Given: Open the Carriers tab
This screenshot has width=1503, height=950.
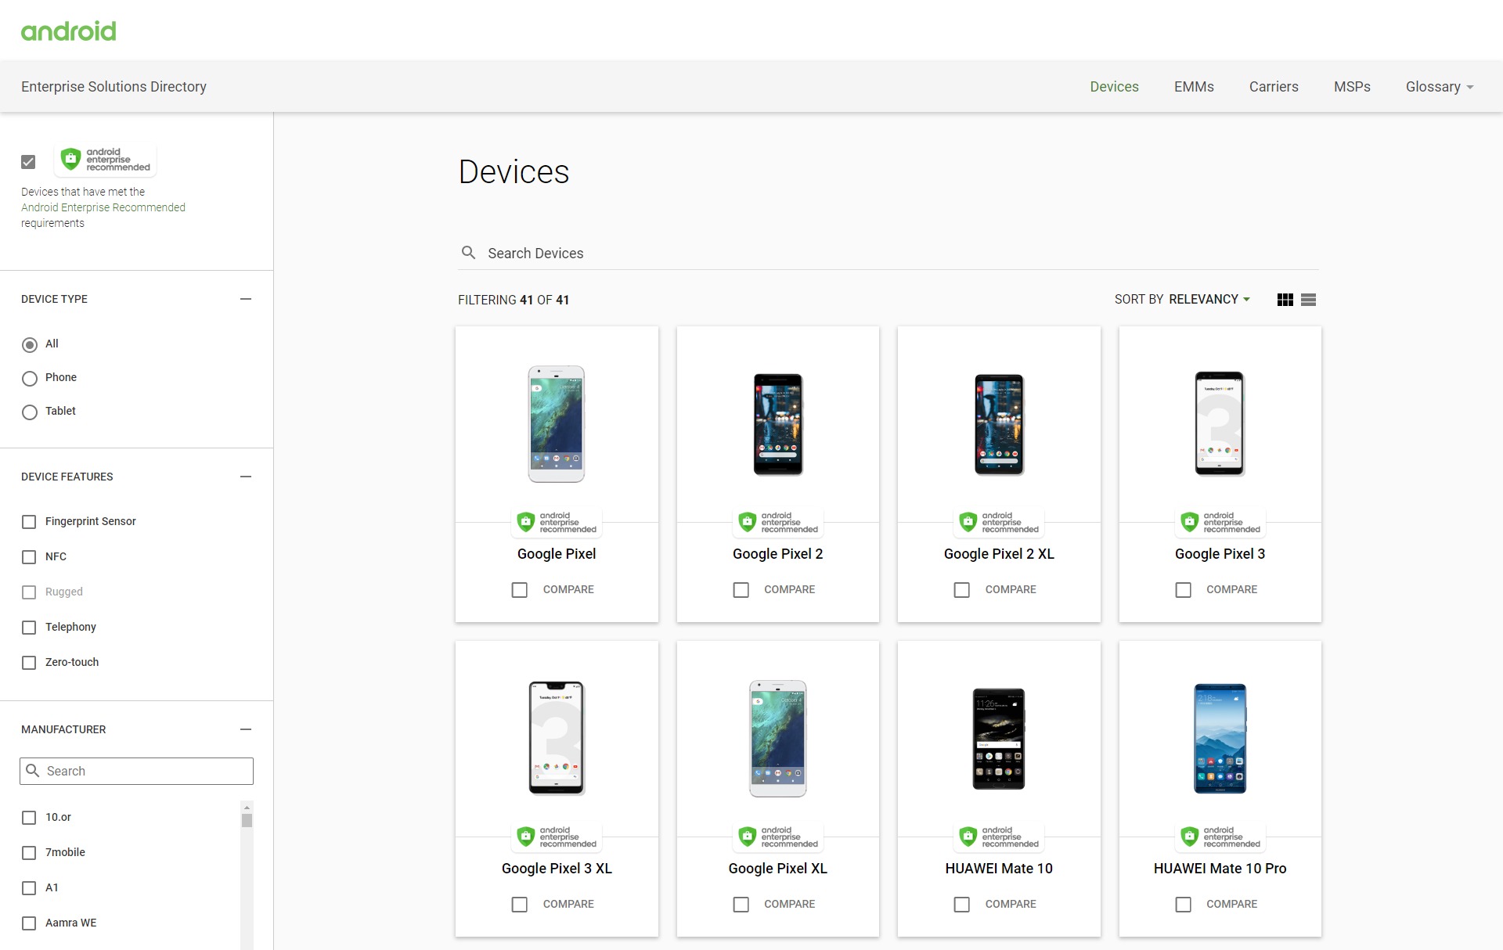Looking at the screenshot, I should [1273, 87].
